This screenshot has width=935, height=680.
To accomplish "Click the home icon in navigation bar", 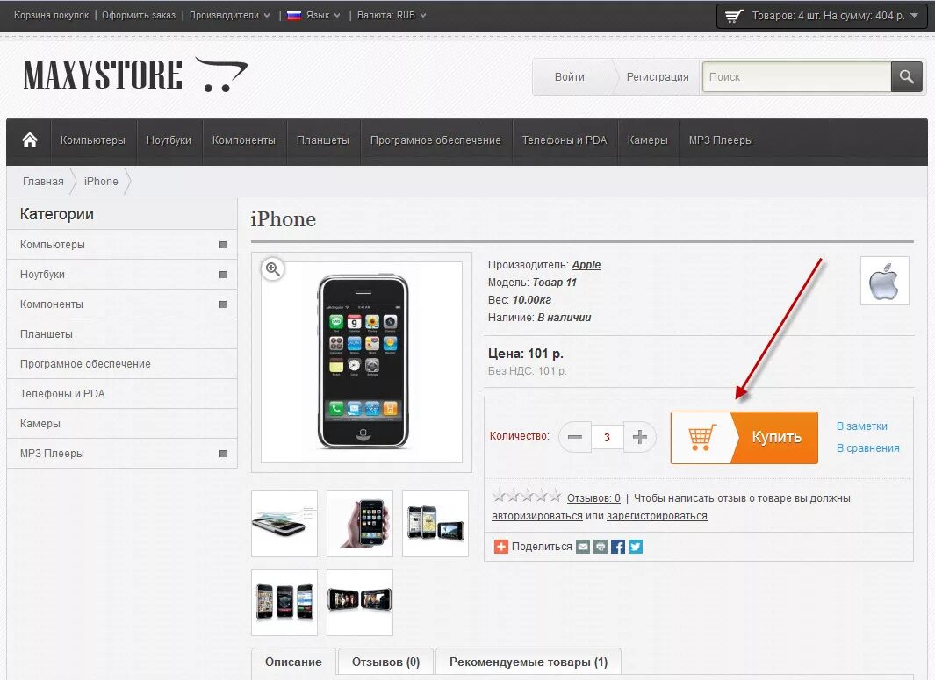I will click(29, 140).
